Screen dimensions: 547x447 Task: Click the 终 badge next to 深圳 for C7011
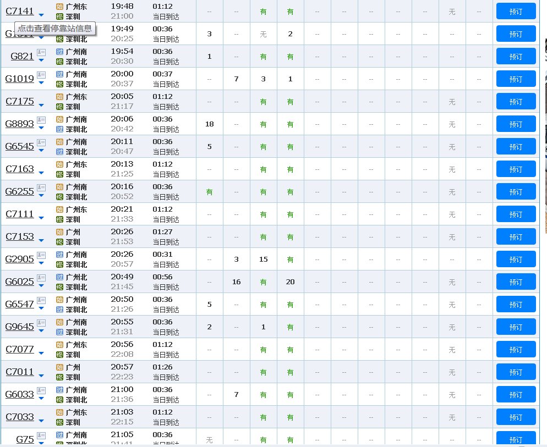(x=59, y=377)
